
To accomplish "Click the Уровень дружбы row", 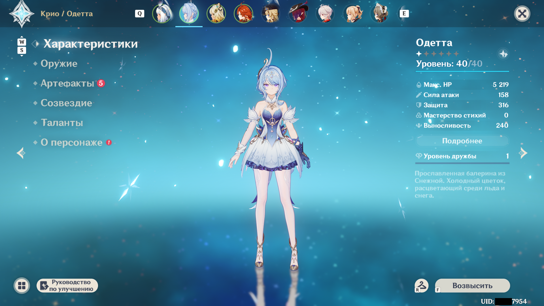I will tap(462, 156).
